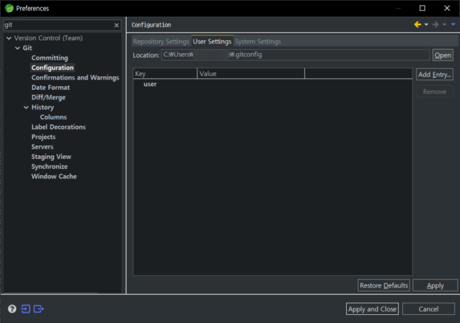
Task: Click the import preferences icon
Action: pyautogui.click(x=26, y=309)
